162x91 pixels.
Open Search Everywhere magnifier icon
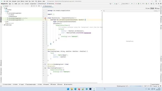tap(156, 4)
